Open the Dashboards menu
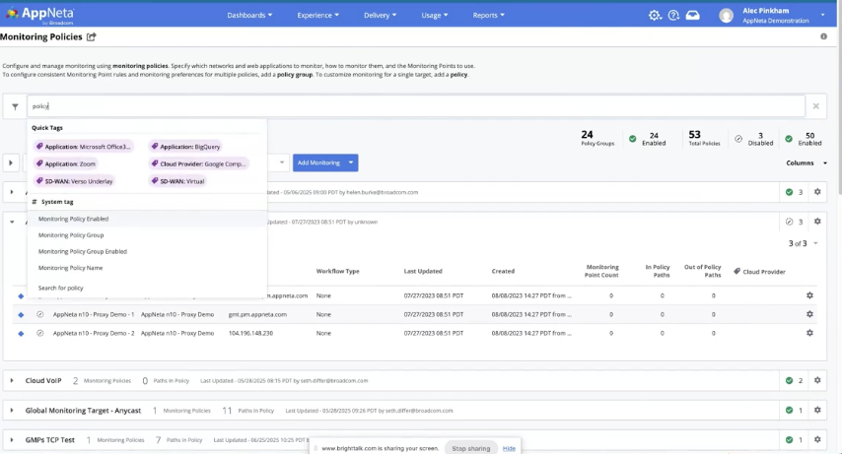Screen dimensions: 842x454 (x=249, y=16)
